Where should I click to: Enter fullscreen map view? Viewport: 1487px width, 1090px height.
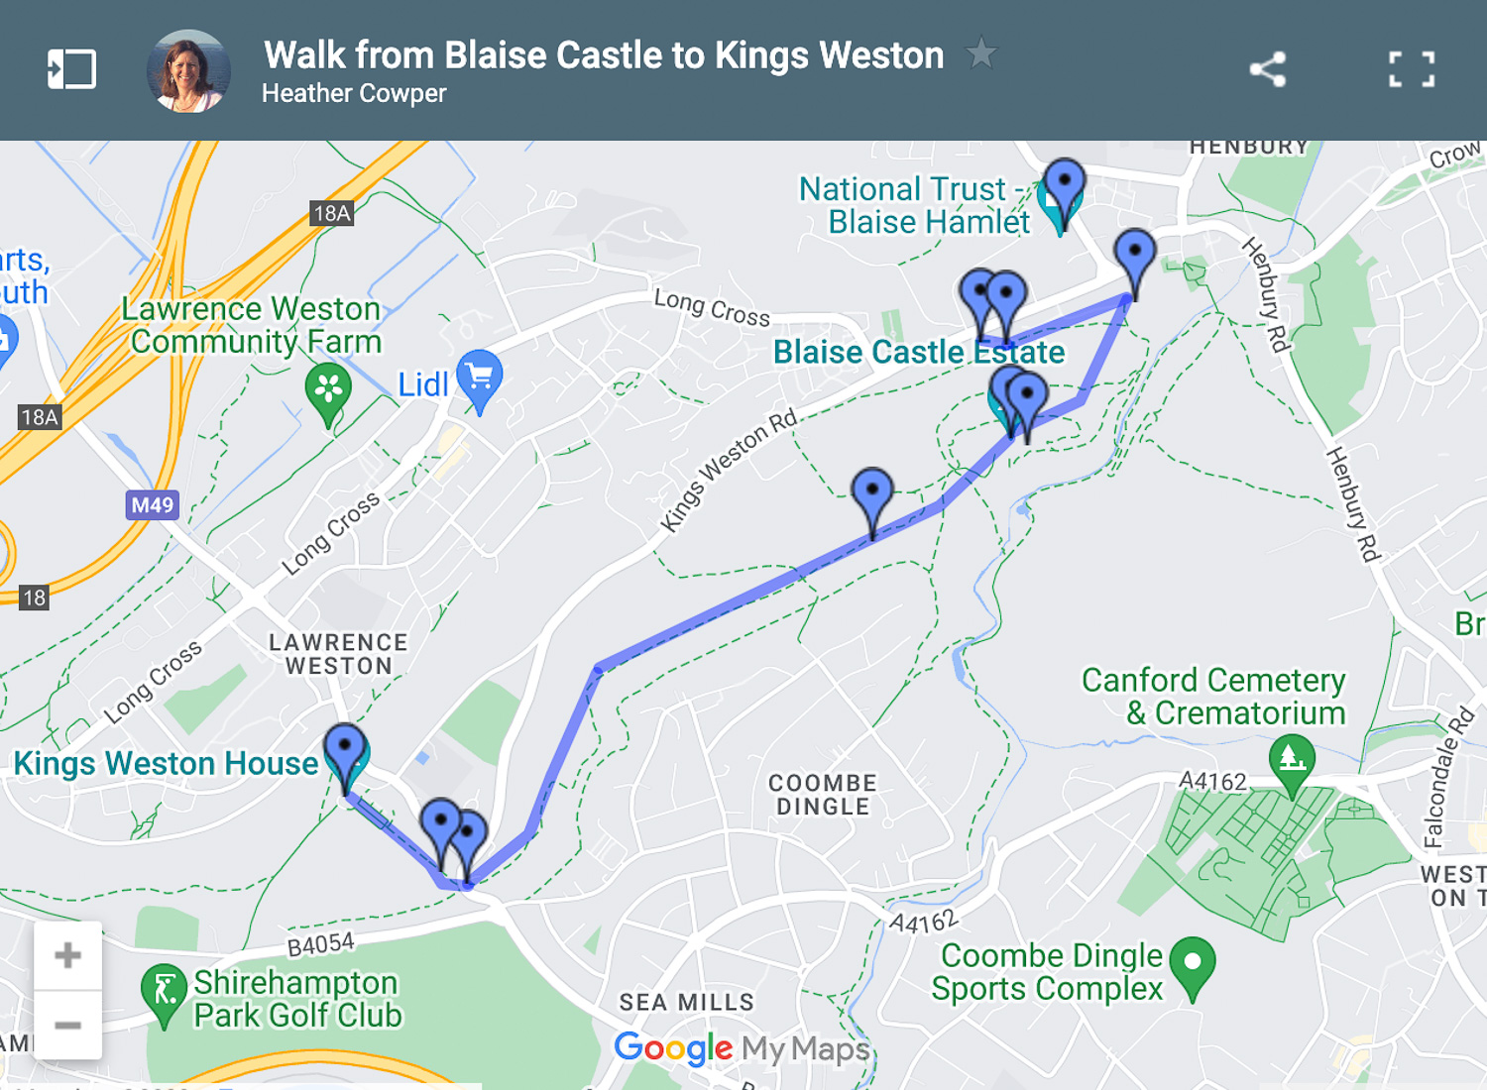coord(1412,69)
